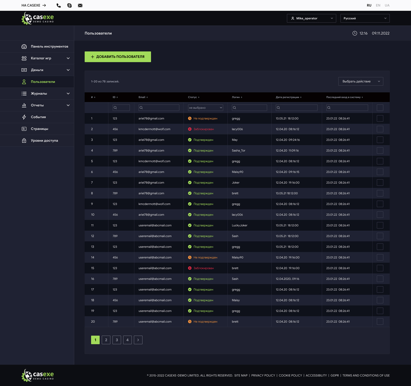This screenshot has width=411, height=386.
Task: Click the Журналы list icon
Action: pyautogui.click(x=24, y=94)
